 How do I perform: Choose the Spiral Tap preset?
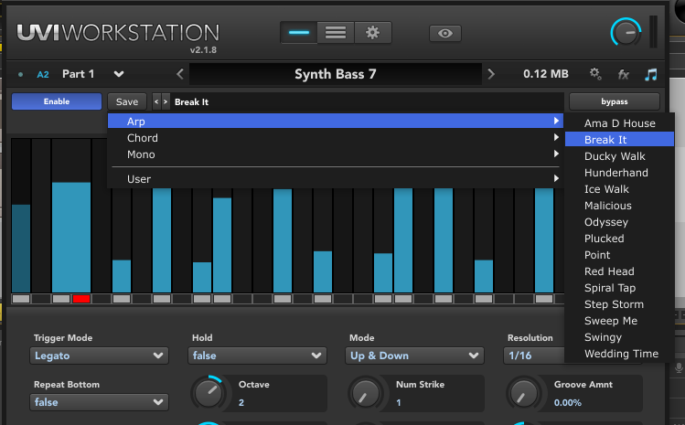click(619, 288)
